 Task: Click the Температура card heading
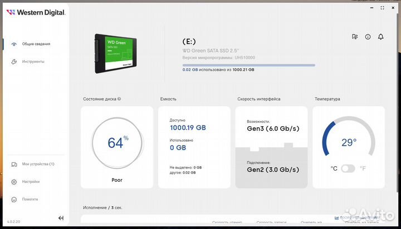(327, 99)
